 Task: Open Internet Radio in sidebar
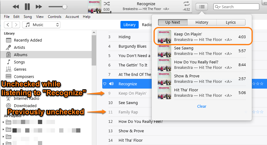coord(27,98)
